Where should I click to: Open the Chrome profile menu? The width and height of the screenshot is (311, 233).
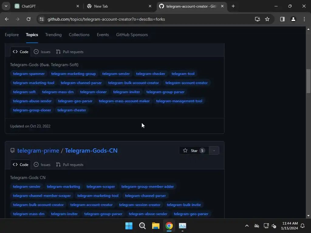[293, 19]
